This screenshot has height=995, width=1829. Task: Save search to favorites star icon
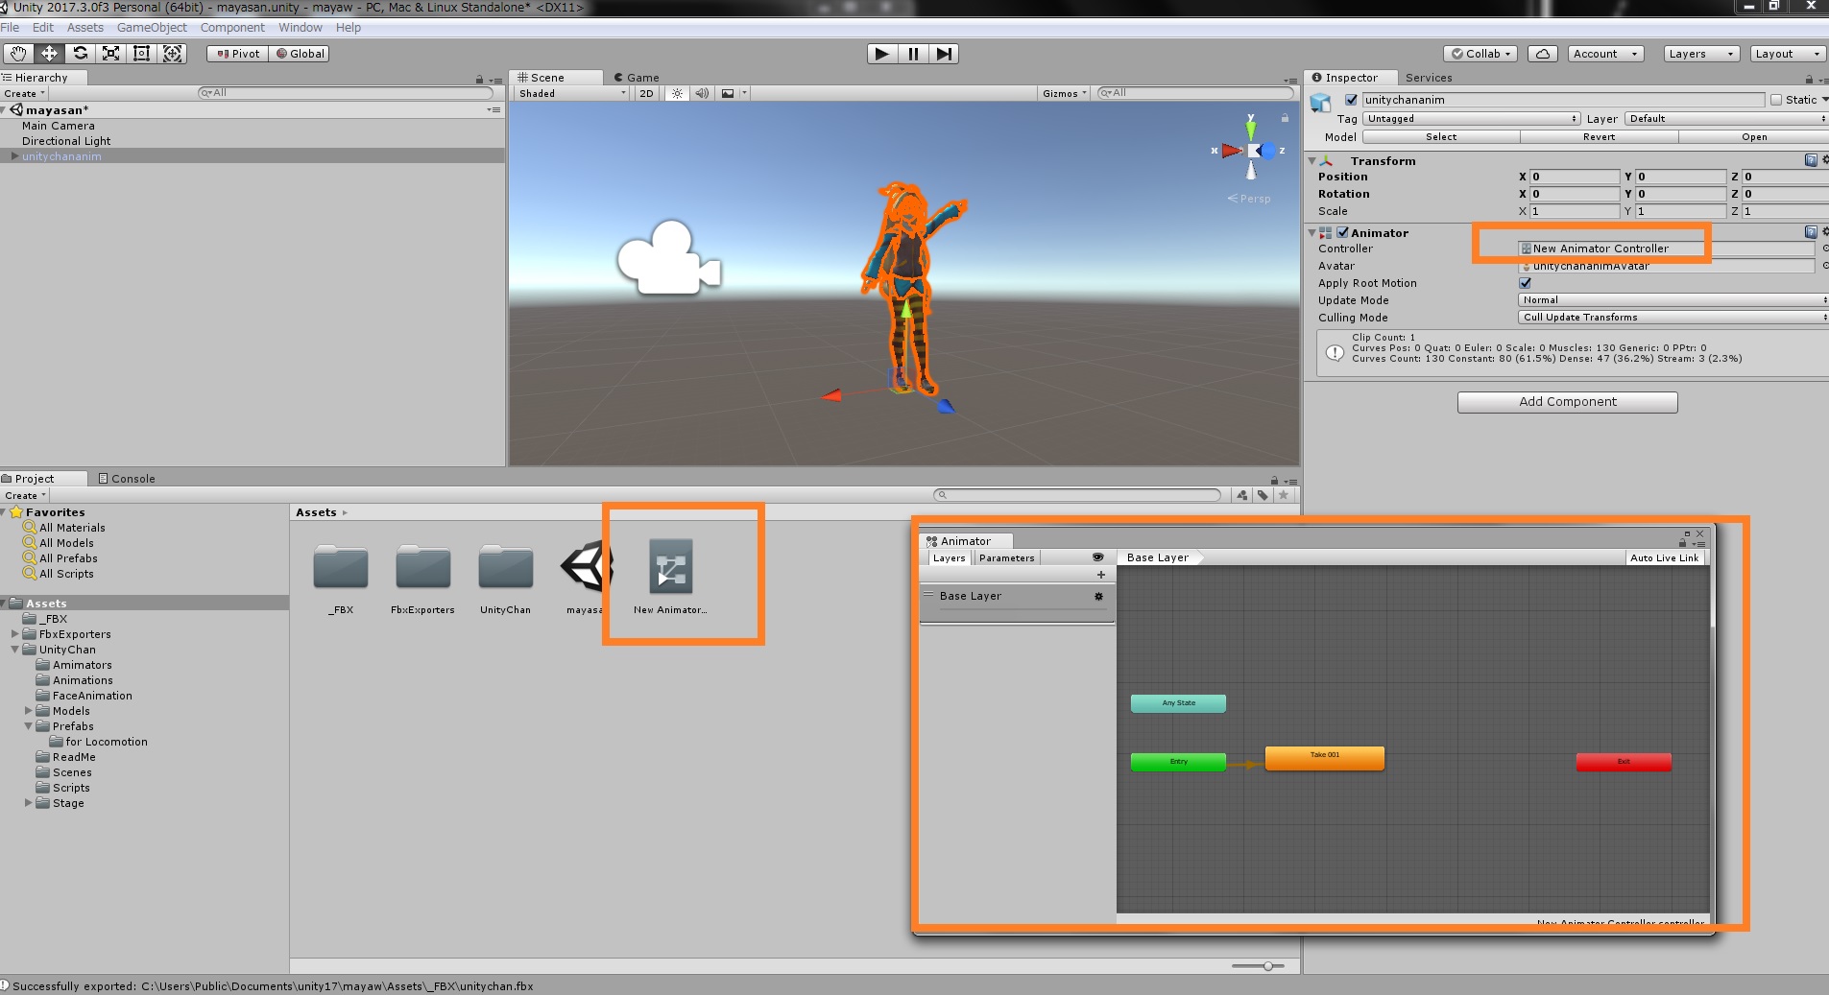[1284, 495]
